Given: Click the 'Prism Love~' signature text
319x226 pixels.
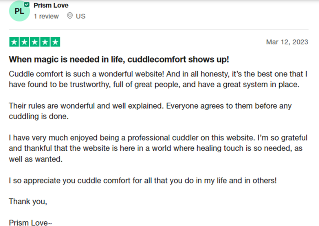Looking at the screenshot, I should tap(30, 222).
